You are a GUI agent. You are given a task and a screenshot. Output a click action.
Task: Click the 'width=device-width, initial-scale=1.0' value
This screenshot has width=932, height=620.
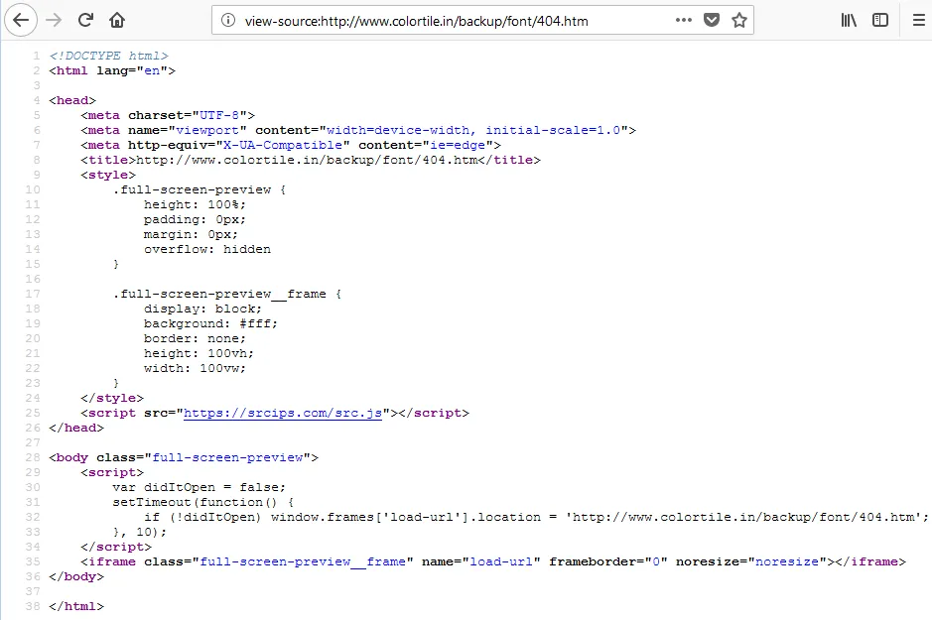(473, 130)
